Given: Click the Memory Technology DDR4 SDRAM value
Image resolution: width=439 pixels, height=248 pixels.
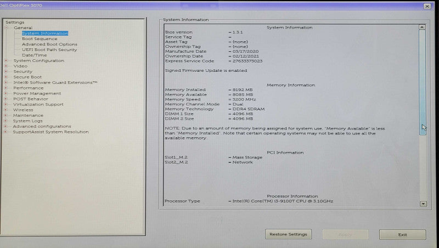Looking at the screenshot, I should 249,109.
